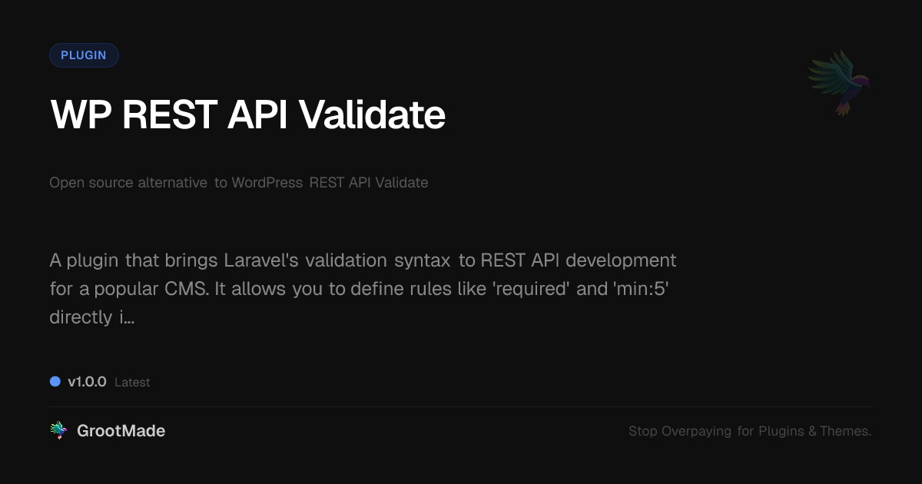Click 'Stop Overpaying for Plugins & Themes' tagline
The height and width of the screenshot is (484, 922).
pyautogui.click(x=749, y=431)
